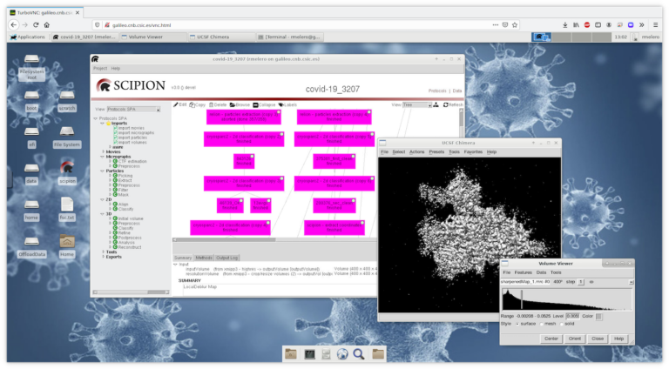Click the Data link in Scipion header
The height and width of the screenshot is (369, 669).
(x=457, y=91)
